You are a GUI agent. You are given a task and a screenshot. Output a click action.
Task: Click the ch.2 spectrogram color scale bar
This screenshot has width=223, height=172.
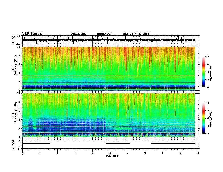click(x=204, y=118)
